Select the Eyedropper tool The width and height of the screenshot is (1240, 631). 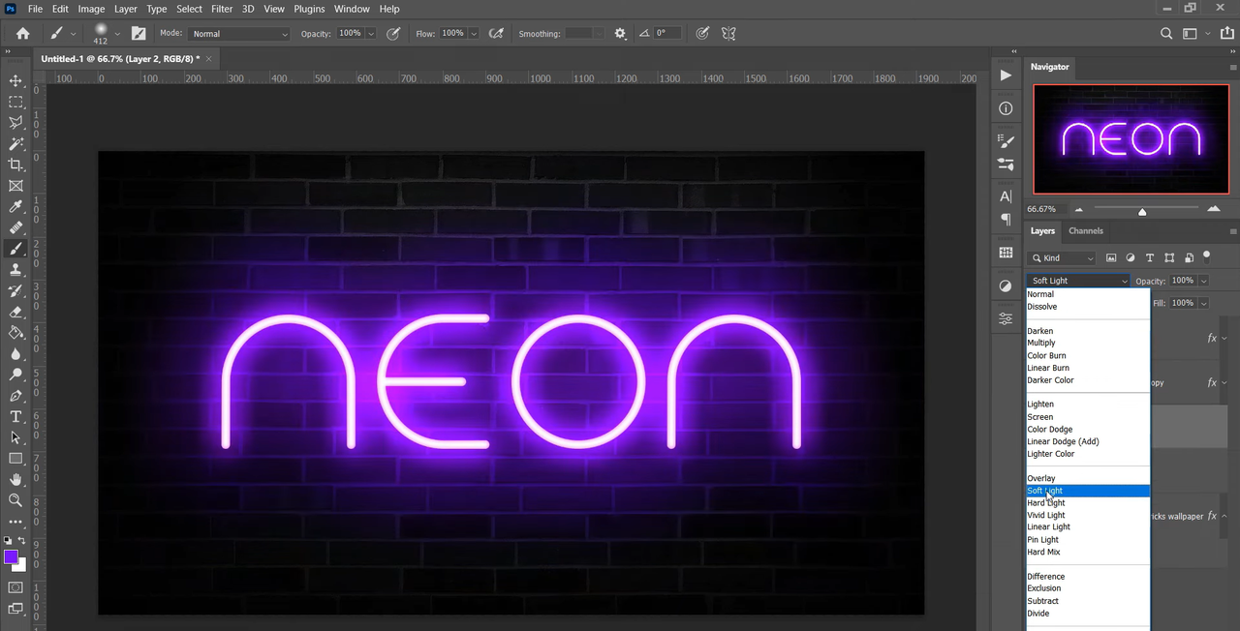point(15,206)
